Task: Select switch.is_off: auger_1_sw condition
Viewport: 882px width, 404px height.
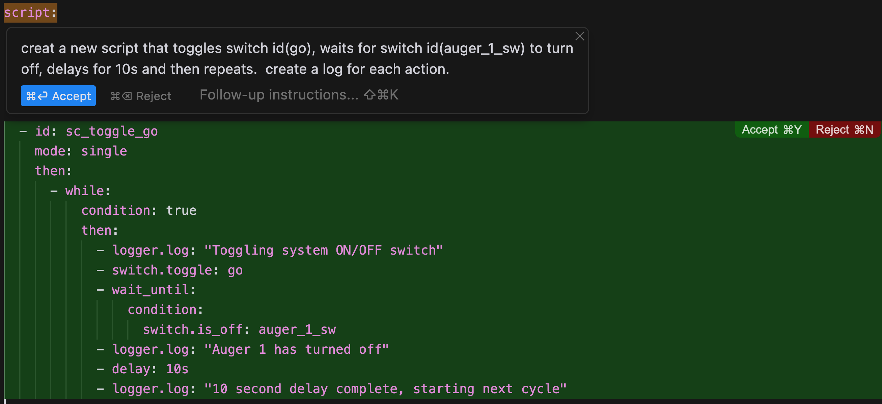Action: [x=239, y=329]
